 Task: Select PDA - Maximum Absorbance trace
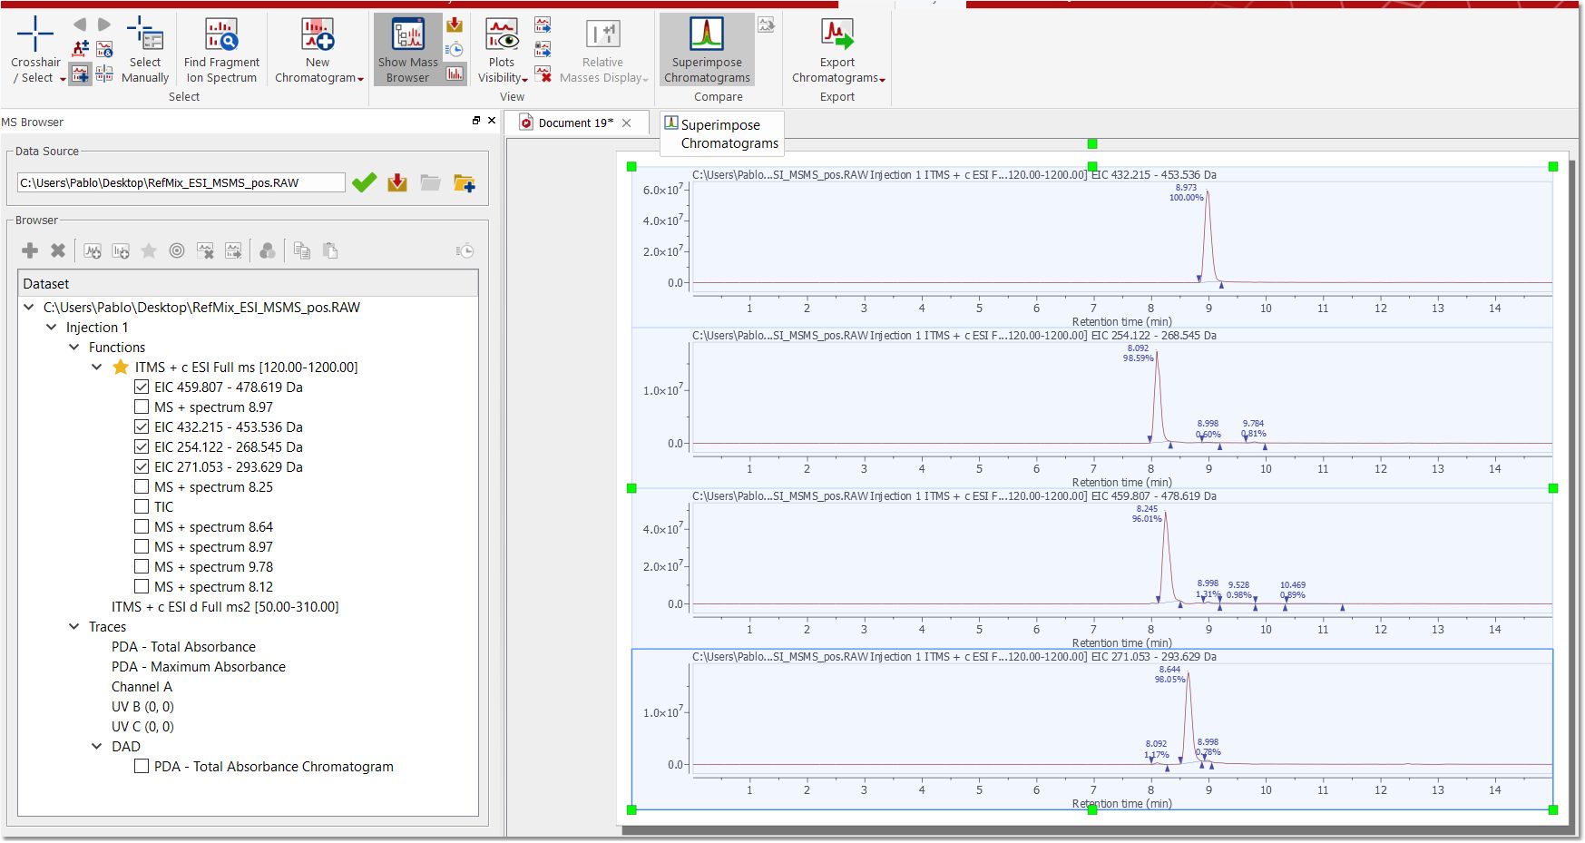click(199, 666)
